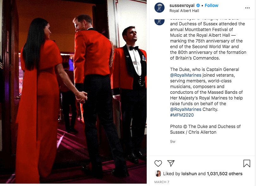Click the blue verified badge
The height and width of the screenshot is (186, 256).
tap(198, 6)
